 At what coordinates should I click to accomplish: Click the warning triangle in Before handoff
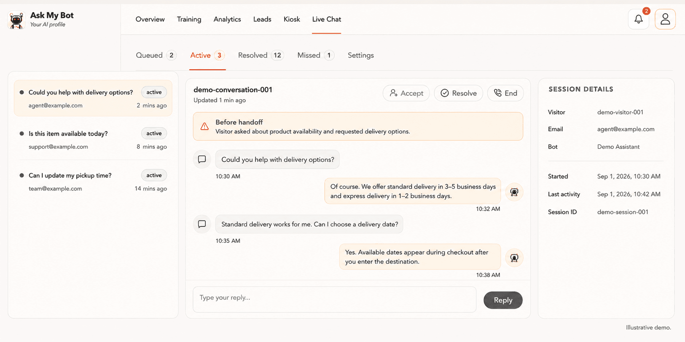[204, 127]
